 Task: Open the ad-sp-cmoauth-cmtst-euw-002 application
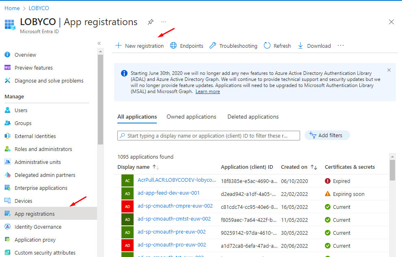point(174,219)
